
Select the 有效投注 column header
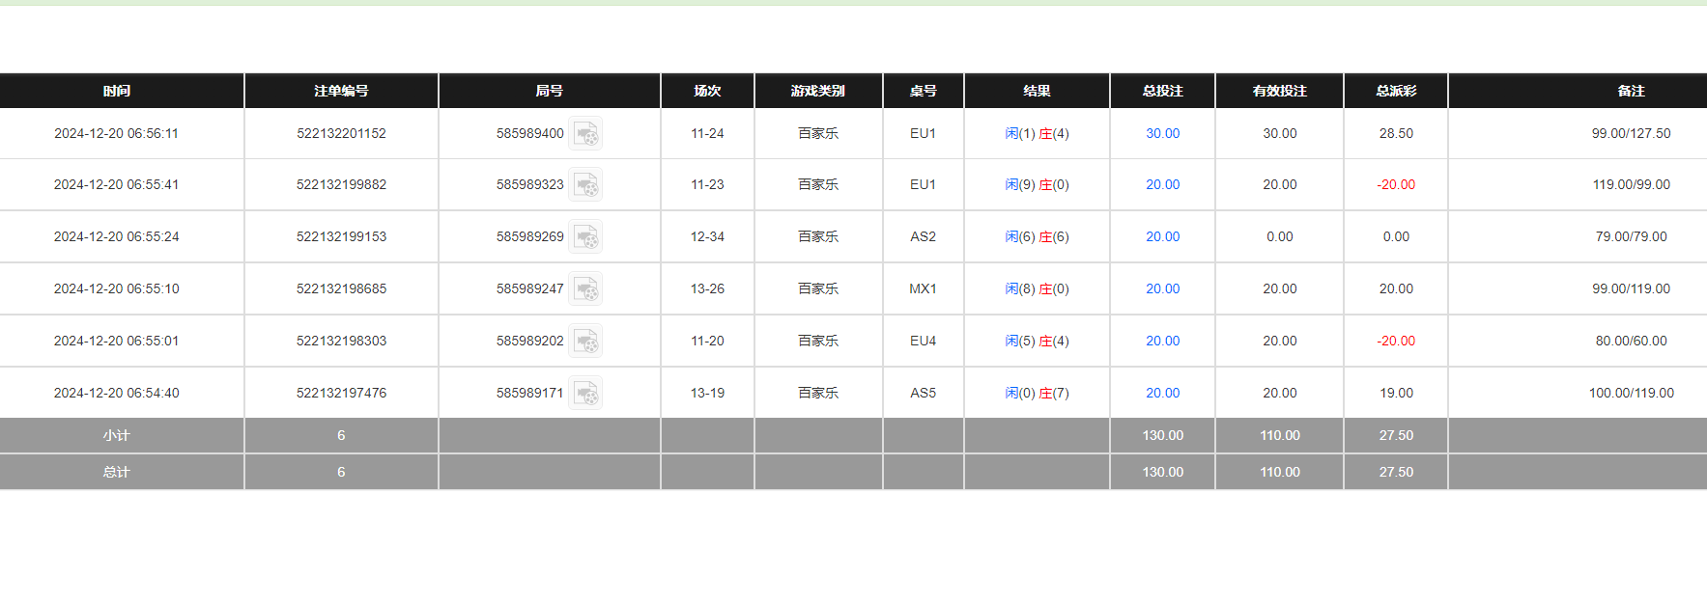click(1279, 91)
